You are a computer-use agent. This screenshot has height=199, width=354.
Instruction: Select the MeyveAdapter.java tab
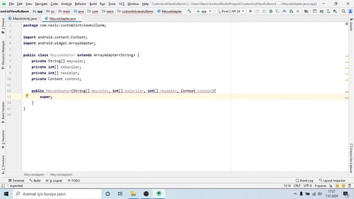pyautogui.click(x=63, y=18)
